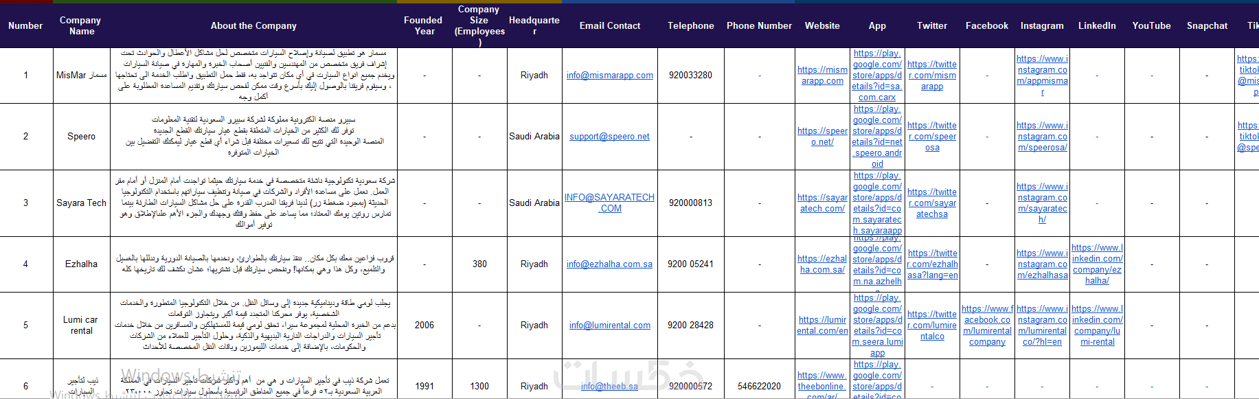Open the Lumi rental Instagram link
This screenshot has height=399, width=1259.
click(x=1042, y=326)
